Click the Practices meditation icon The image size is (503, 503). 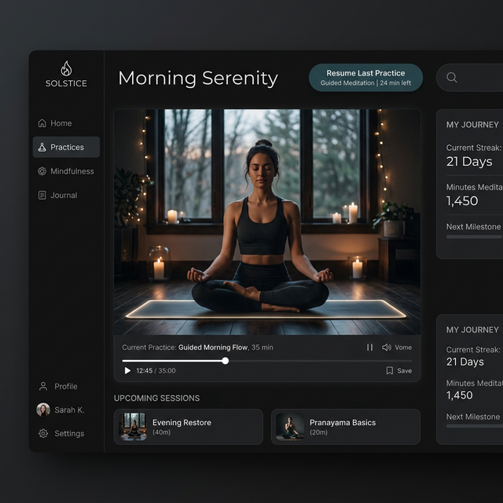pos(42,147)
